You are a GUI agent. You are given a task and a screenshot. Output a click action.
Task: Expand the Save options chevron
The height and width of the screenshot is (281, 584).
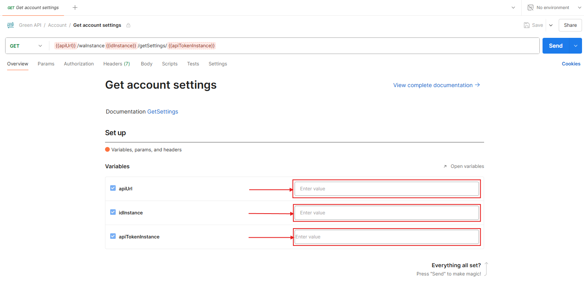point(551,25)
